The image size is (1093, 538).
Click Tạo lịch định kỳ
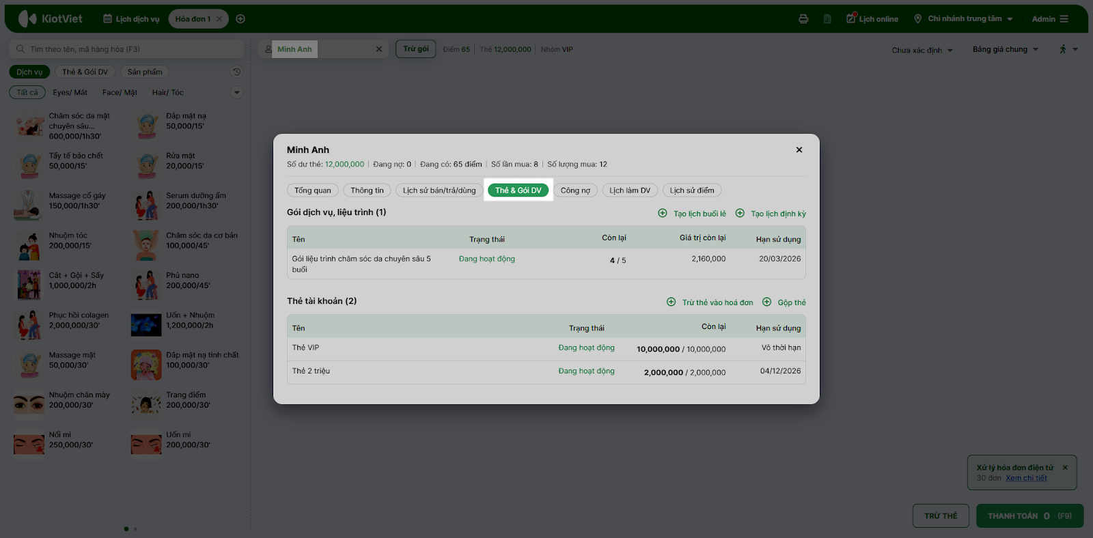pyautogui.click(x=771, y=214)
